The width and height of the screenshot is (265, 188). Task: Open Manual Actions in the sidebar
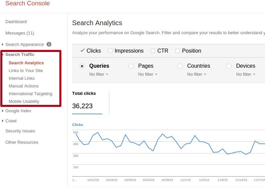coord(24,86)
